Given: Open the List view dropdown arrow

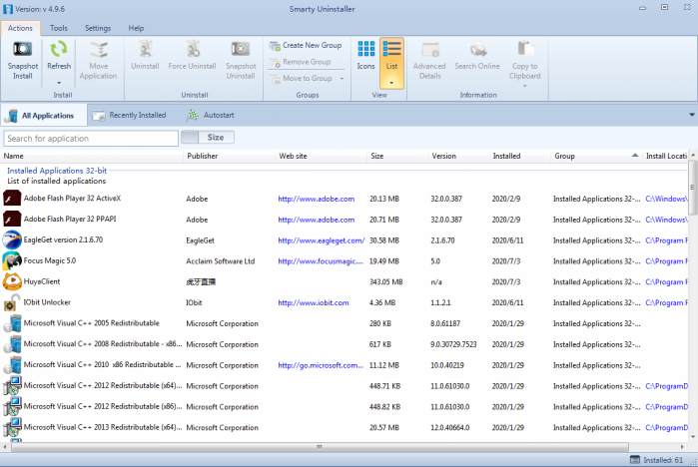Looking at the screenshot, I should pos(391,83).
